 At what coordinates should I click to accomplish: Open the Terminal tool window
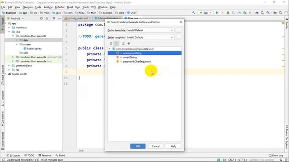(x=45, y=155)
